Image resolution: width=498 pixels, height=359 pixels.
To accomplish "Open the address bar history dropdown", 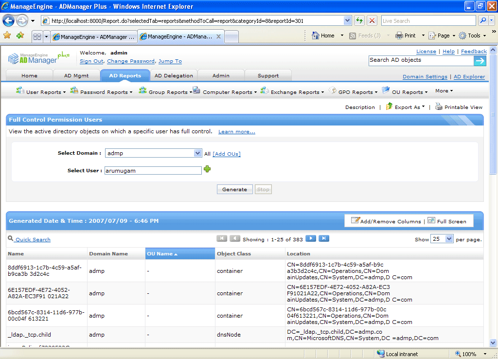I will [347, 20].
